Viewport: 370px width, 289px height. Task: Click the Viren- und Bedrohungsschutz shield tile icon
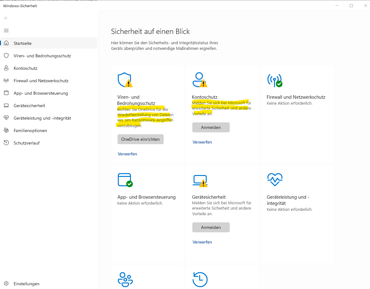pos(124,80)
